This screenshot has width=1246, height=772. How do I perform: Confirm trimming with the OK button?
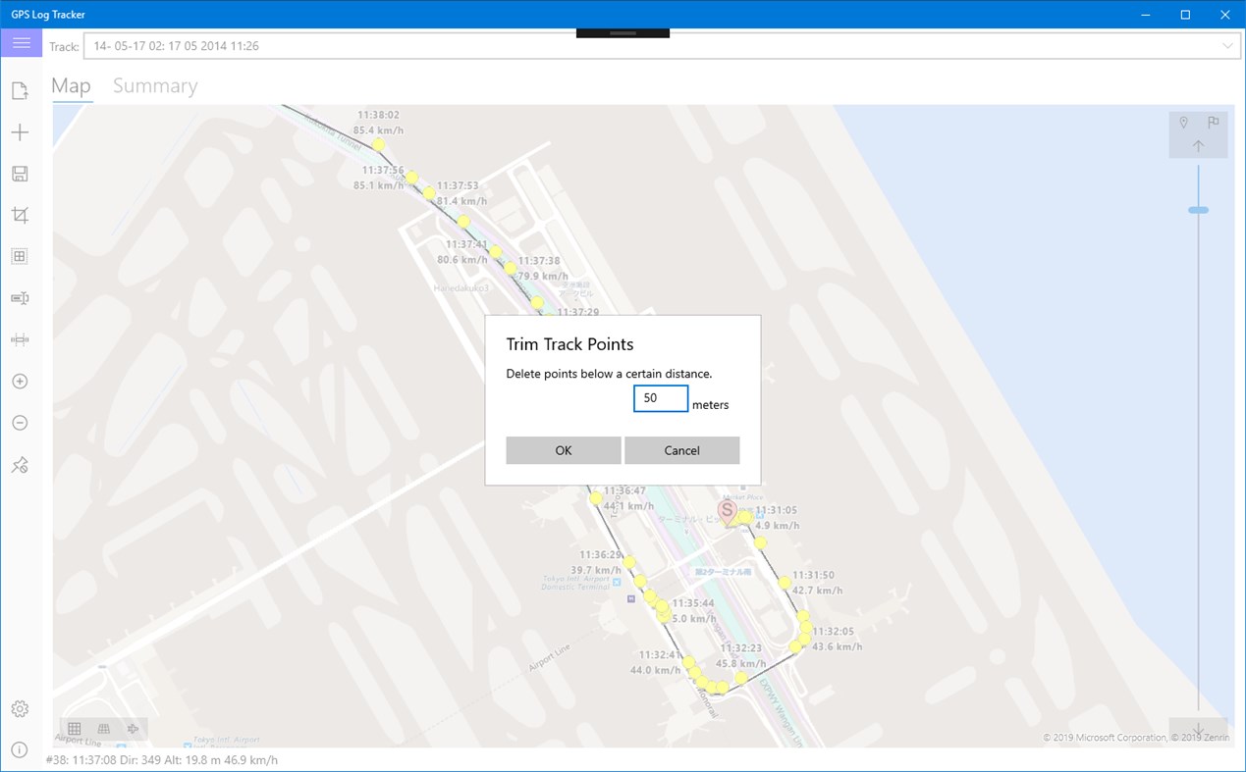(x=563, y=449)
